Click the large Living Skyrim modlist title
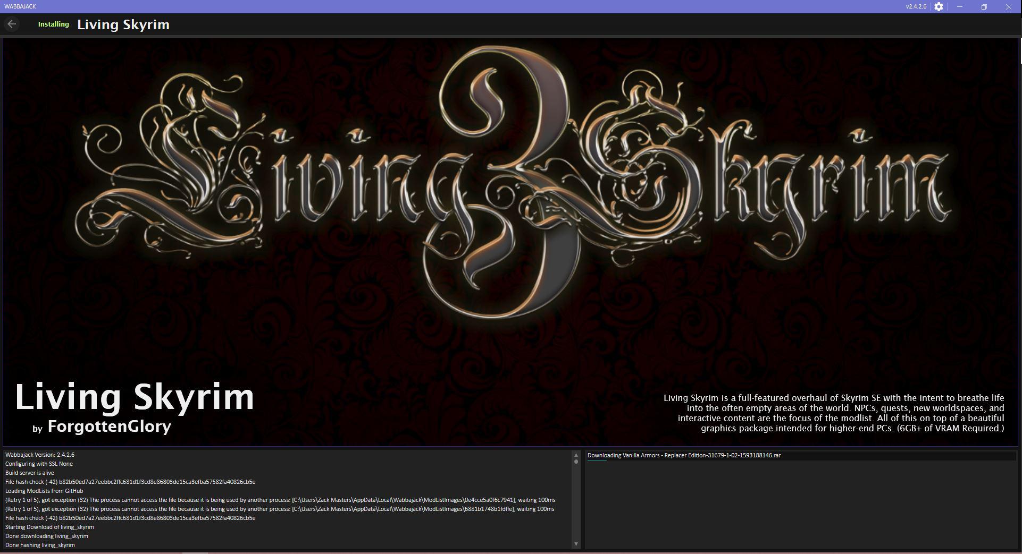Viewport: 1022px width, 554px height. point(135,397)
